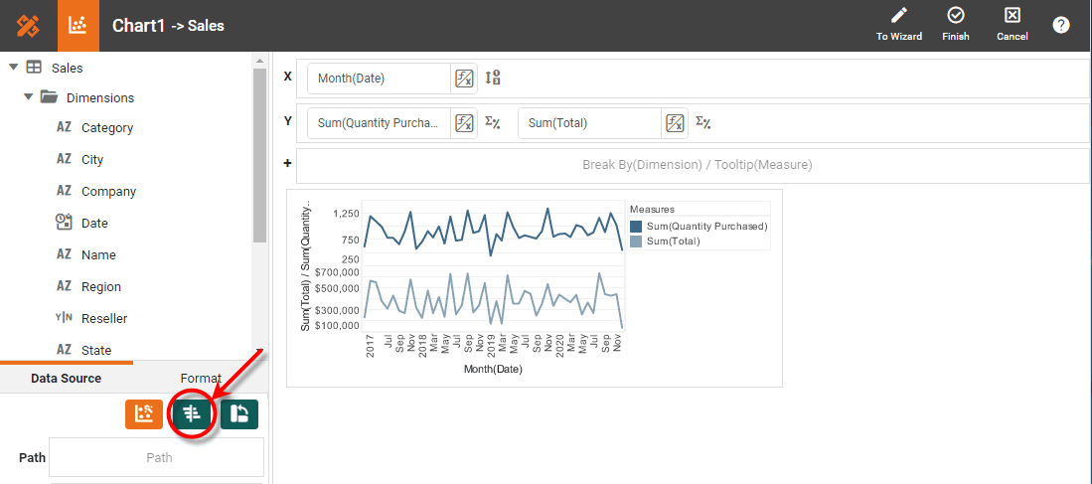Click the swap axes icon beside the circled button

(x=239, y=414)
